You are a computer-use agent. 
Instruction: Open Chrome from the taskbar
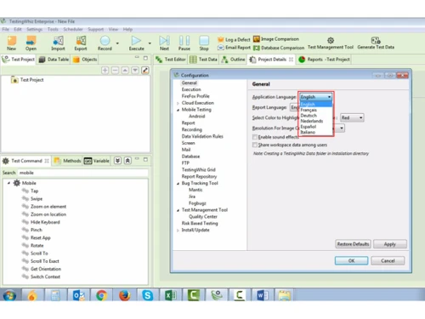point(101,295)
